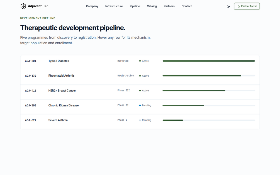Go to the Infrastructure page
This screenshot has width=280, height=175.
(x=114, y=6)
